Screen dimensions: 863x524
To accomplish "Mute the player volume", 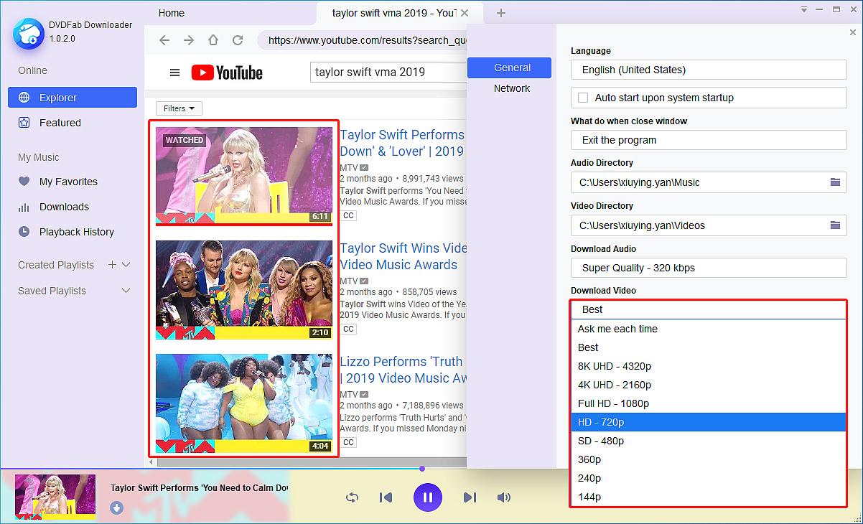I will pyautogui.click(x=504, y=497).
